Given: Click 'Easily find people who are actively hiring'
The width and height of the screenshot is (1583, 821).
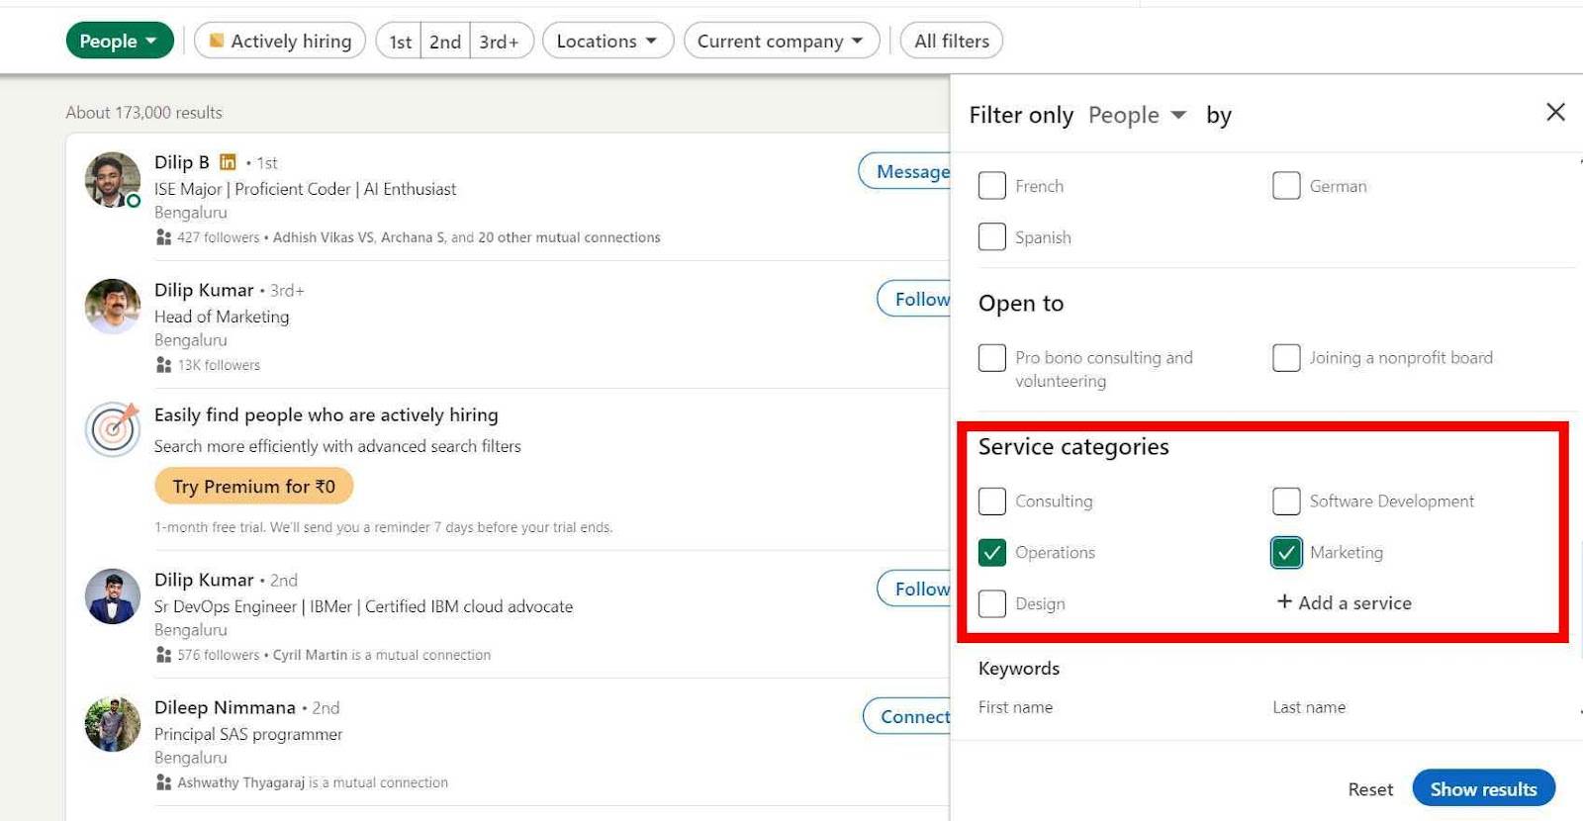Looking at the screenshot, I should (x=326, y=415).
